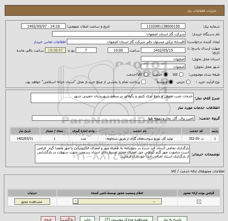Screen dimensions: 228x221
Task: Click the request creator field افسانه ترکی
Action: click(x=126, y=42)
